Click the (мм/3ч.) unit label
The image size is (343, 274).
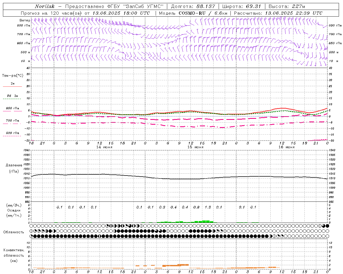coord(14,205)
